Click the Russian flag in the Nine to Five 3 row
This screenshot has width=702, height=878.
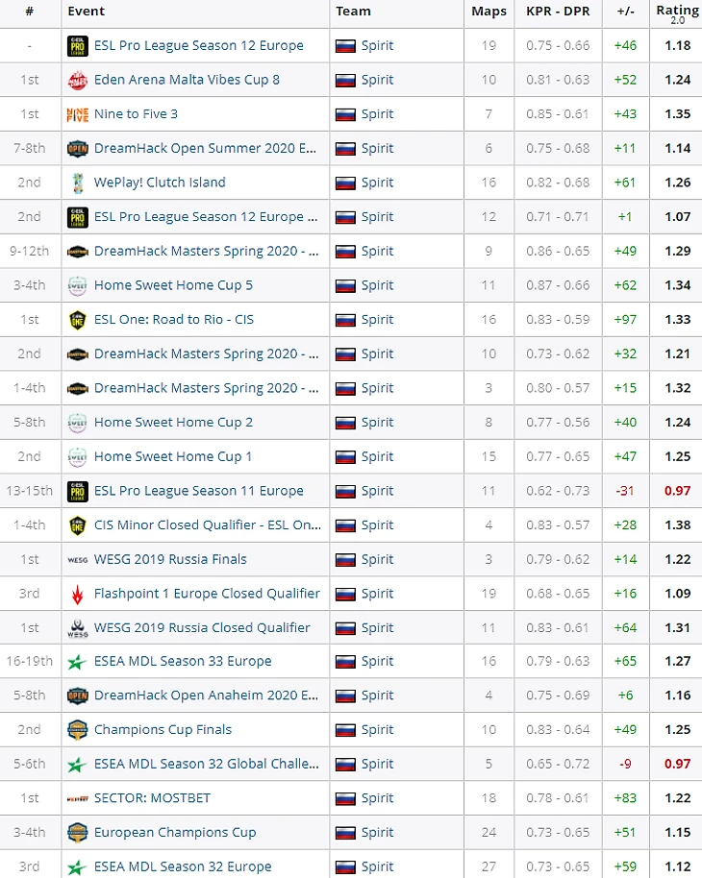tap(345, 114)
